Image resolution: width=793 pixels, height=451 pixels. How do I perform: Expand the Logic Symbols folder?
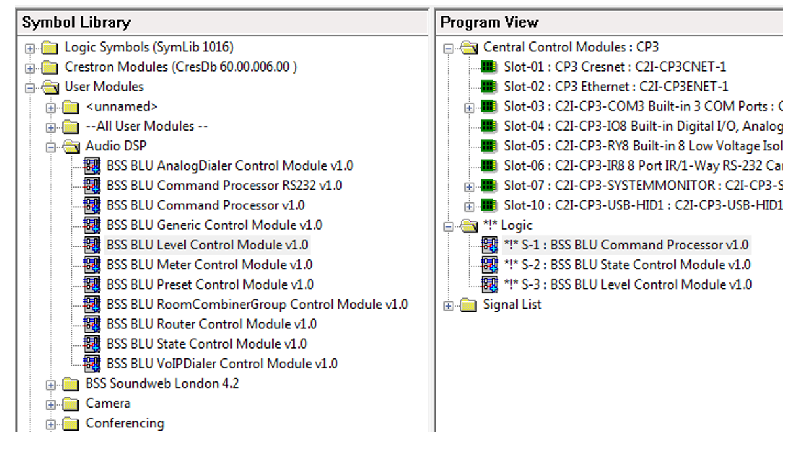pos(30,48)
